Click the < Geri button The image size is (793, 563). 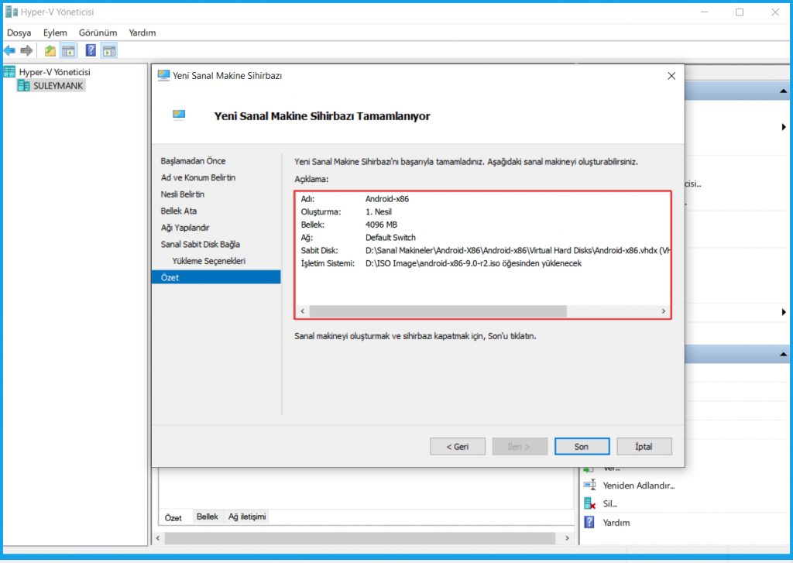[x=458, y=447]
